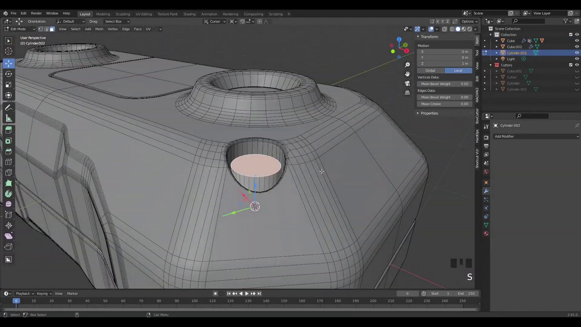Viewport: 581px width, 327px height.
Task: Select the Loop Cut tool
Action: (8, 162)
